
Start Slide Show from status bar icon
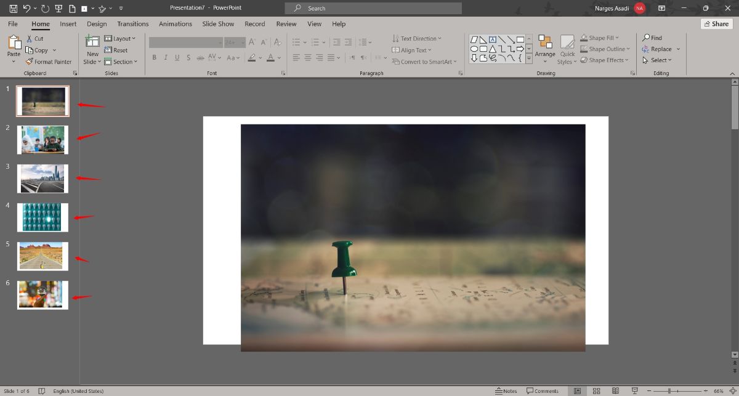click(x=634, y=391)
